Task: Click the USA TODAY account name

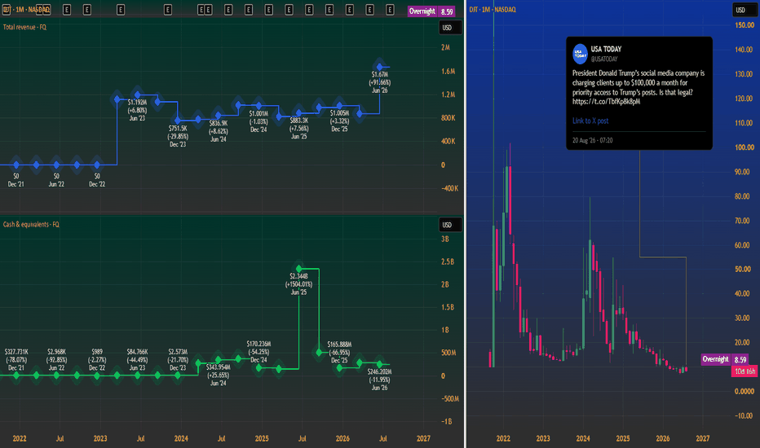Action: (606, 49)
